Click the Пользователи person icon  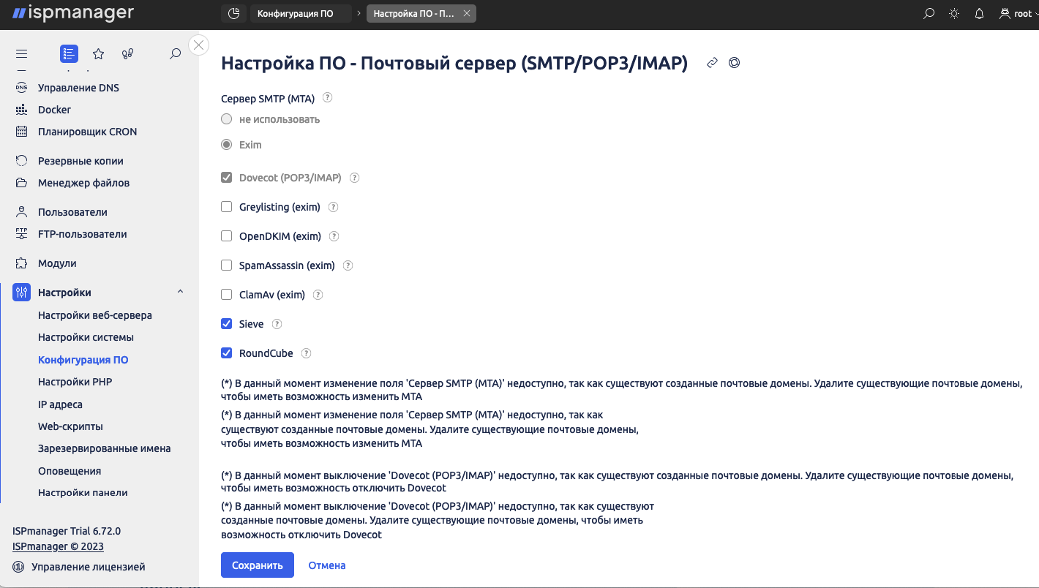pyautogui.click(x=22, y=212)
